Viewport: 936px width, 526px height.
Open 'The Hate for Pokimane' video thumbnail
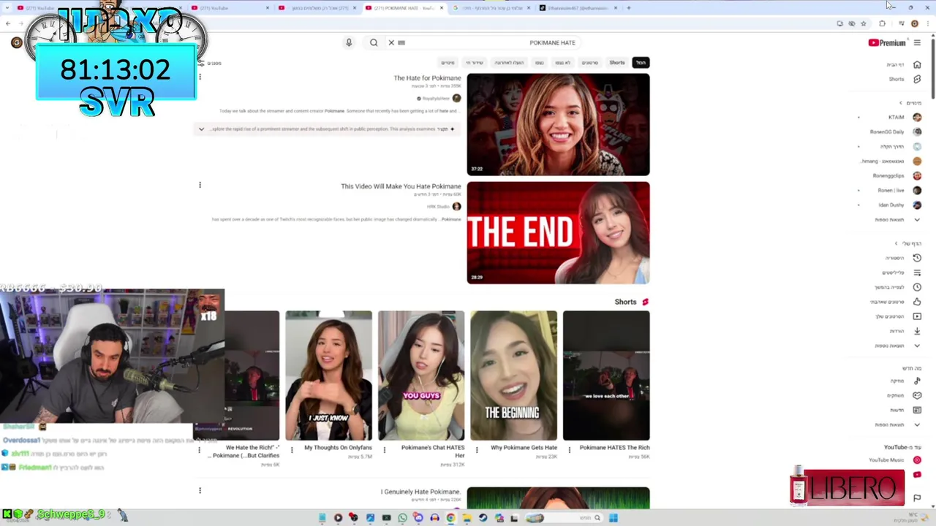coord(558,125)
